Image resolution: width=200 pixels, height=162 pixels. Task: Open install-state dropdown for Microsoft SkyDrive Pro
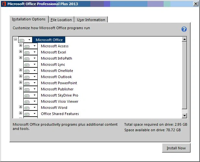pyautogui.click(x=31, y=95)
